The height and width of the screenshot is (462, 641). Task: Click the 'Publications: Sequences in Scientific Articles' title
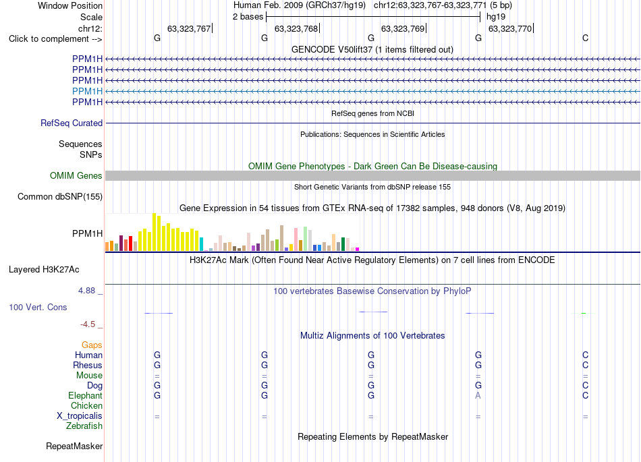click(372, 134)
